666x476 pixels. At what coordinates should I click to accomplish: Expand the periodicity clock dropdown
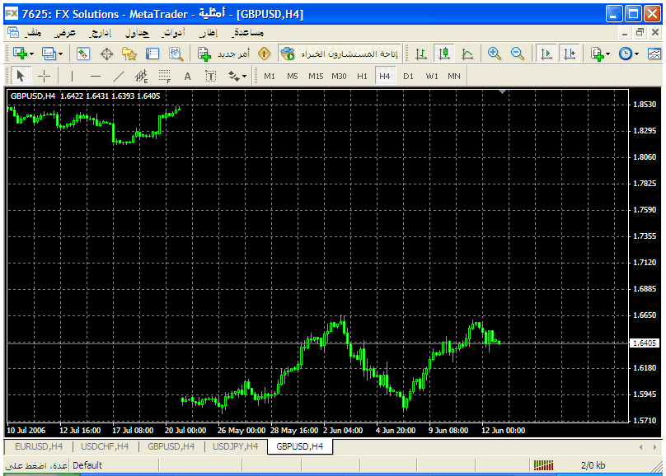click(636, 54)
